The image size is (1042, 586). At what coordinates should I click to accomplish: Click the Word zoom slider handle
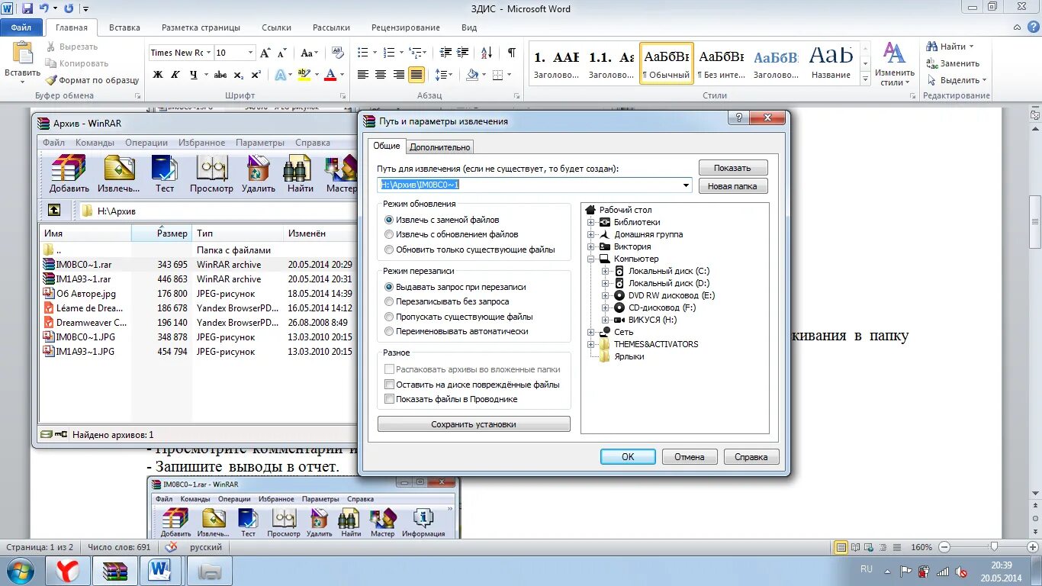tap(993, 547)
